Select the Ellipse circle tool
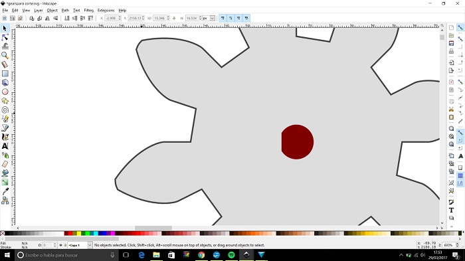 pos(5,92)
